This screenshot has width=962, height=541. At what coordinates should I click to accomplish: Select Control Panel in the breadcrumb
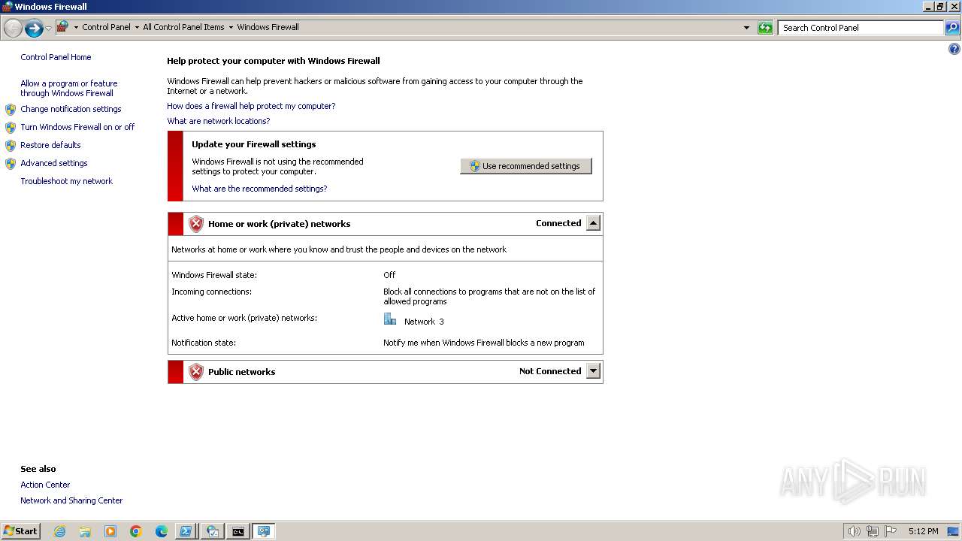(106, 27)
